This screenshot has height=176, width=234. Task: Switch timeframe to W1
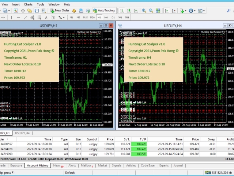[x=120, y=18]
